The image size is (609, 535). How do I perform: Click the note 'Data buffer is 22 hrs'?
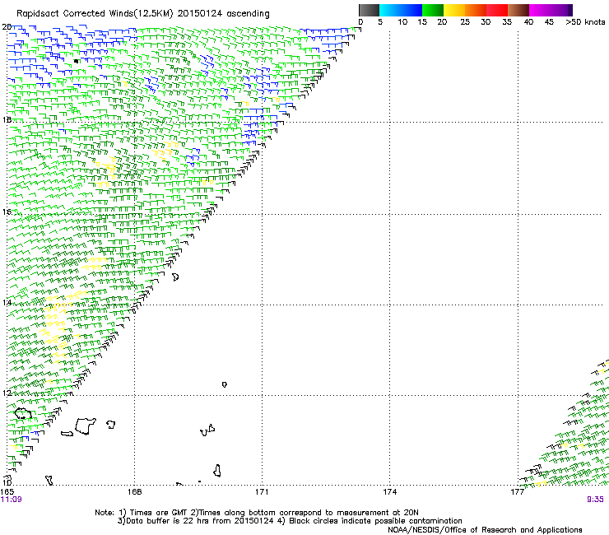point(169,521)
